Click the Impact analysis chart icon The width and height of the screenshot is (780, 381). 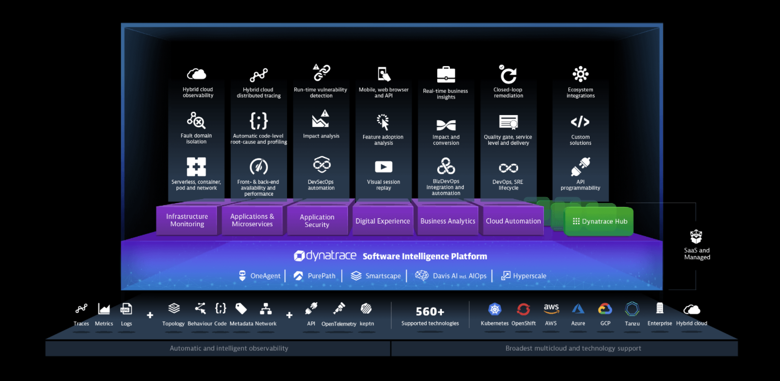coord(321,119)
